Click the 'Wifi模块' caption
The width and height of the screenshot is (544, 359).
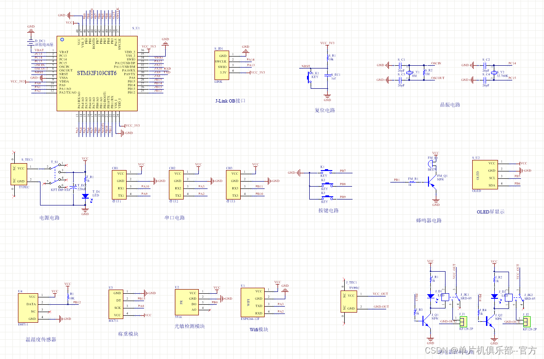(x=259, y=330)
